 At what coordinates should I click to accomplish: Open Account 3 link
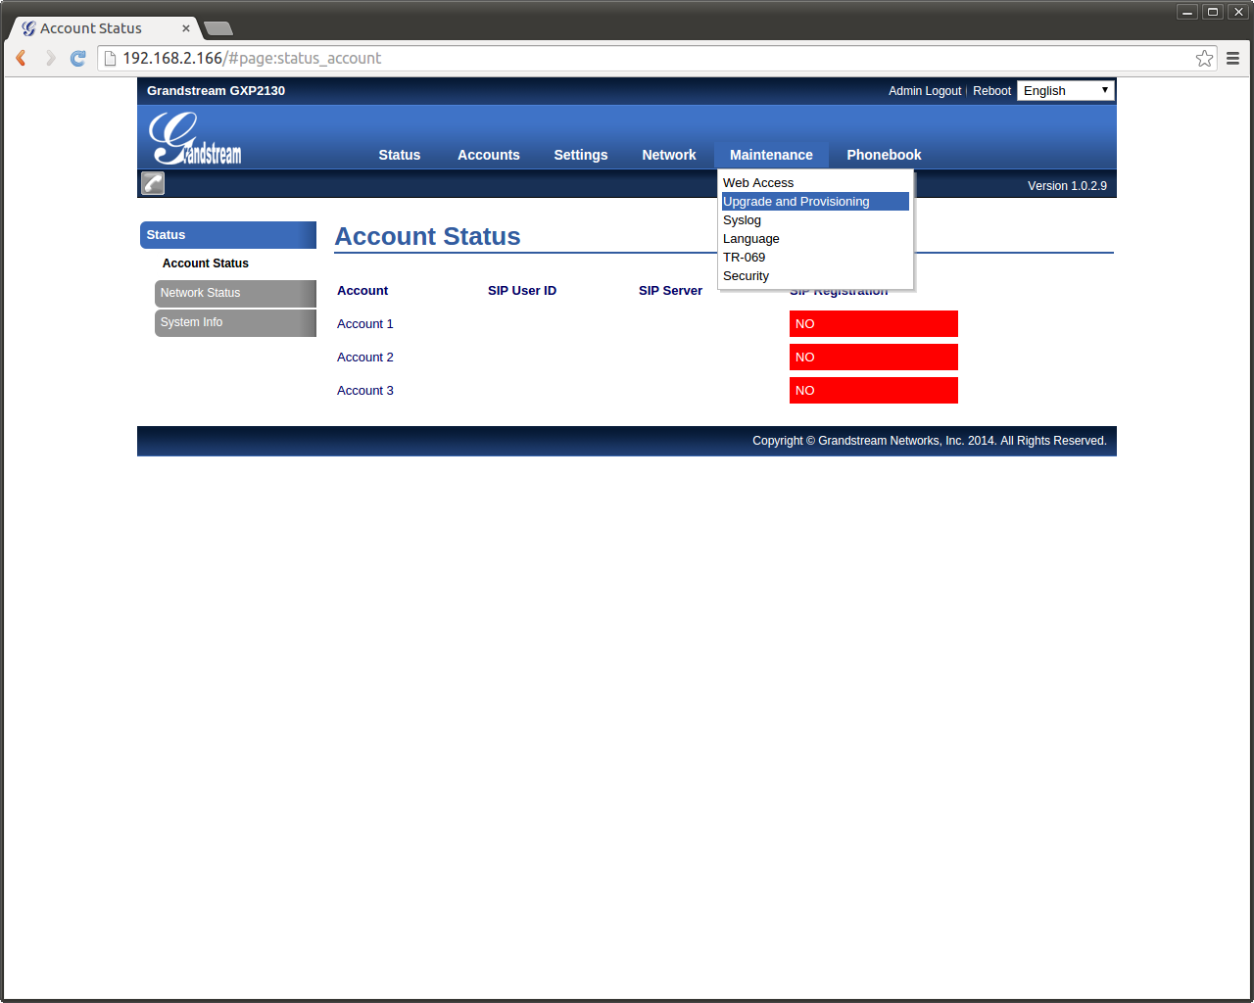click(x=365, y=391)
